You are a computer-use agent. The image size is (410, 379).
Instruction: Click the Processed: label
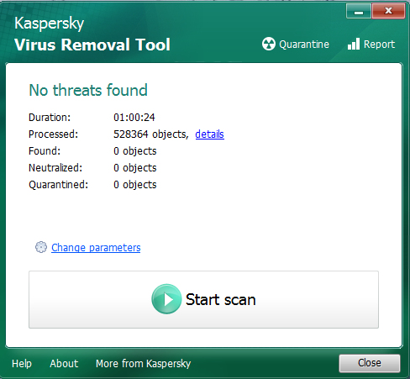coord(53,134)
